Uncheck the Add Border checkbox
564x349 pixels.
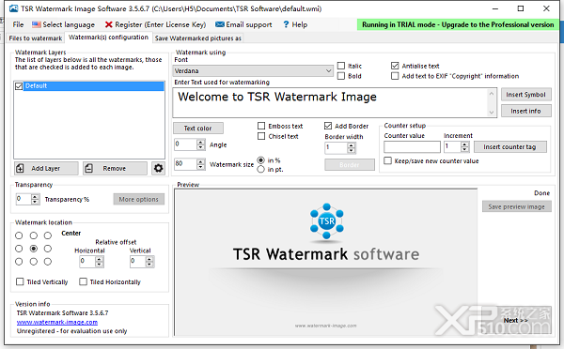pyautogui.click(x=328, y=126)
